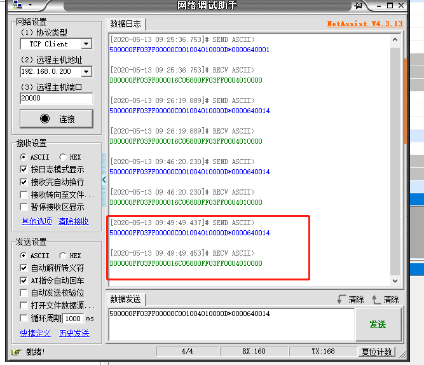Image resolution: width=424 pixels, height=365 pixels.
Task: Click the remote host port input field
Action: [x=56, y=99]
